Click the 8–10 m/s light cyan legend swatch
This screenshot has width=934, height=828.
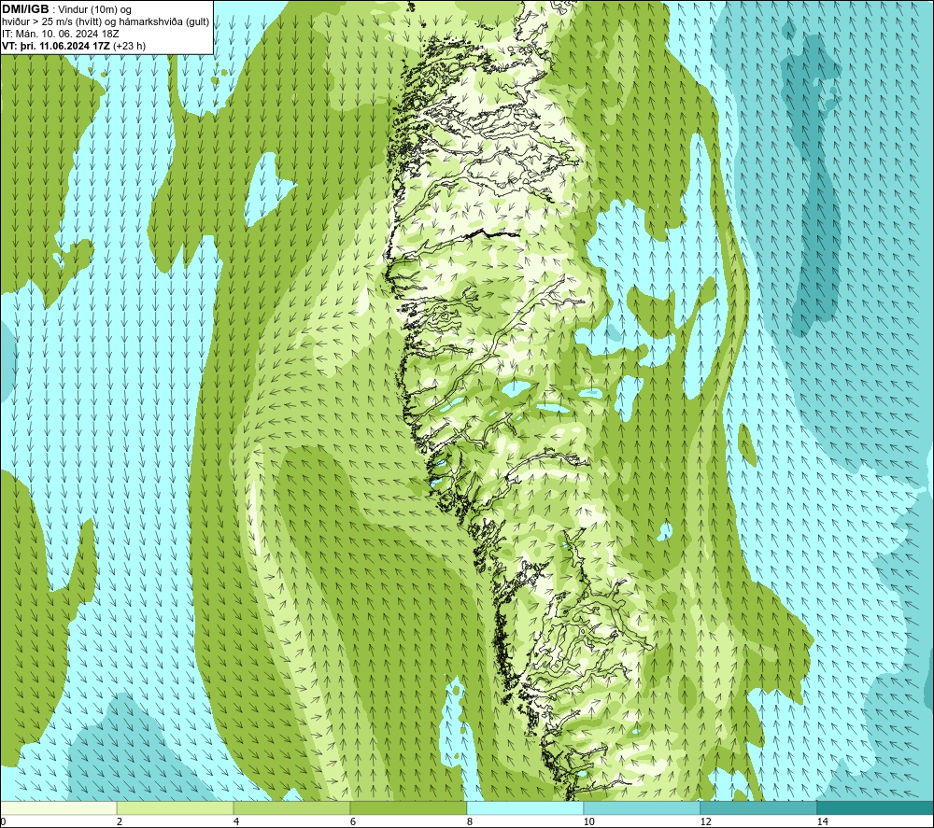click(525, 807)
